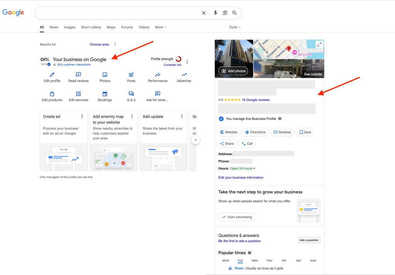Screen dimensions: 395x275
Task: Click the Edit profile pencil icon
Action: [x=52, y=75]
